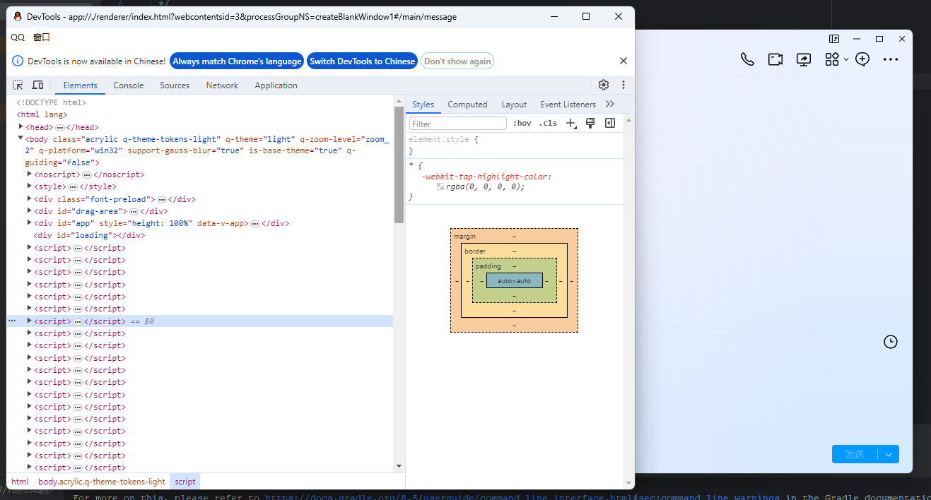Open DevTools three-dot customize menu
The width and height of the screenshot is (931, 500).
[x=623, y=85]
